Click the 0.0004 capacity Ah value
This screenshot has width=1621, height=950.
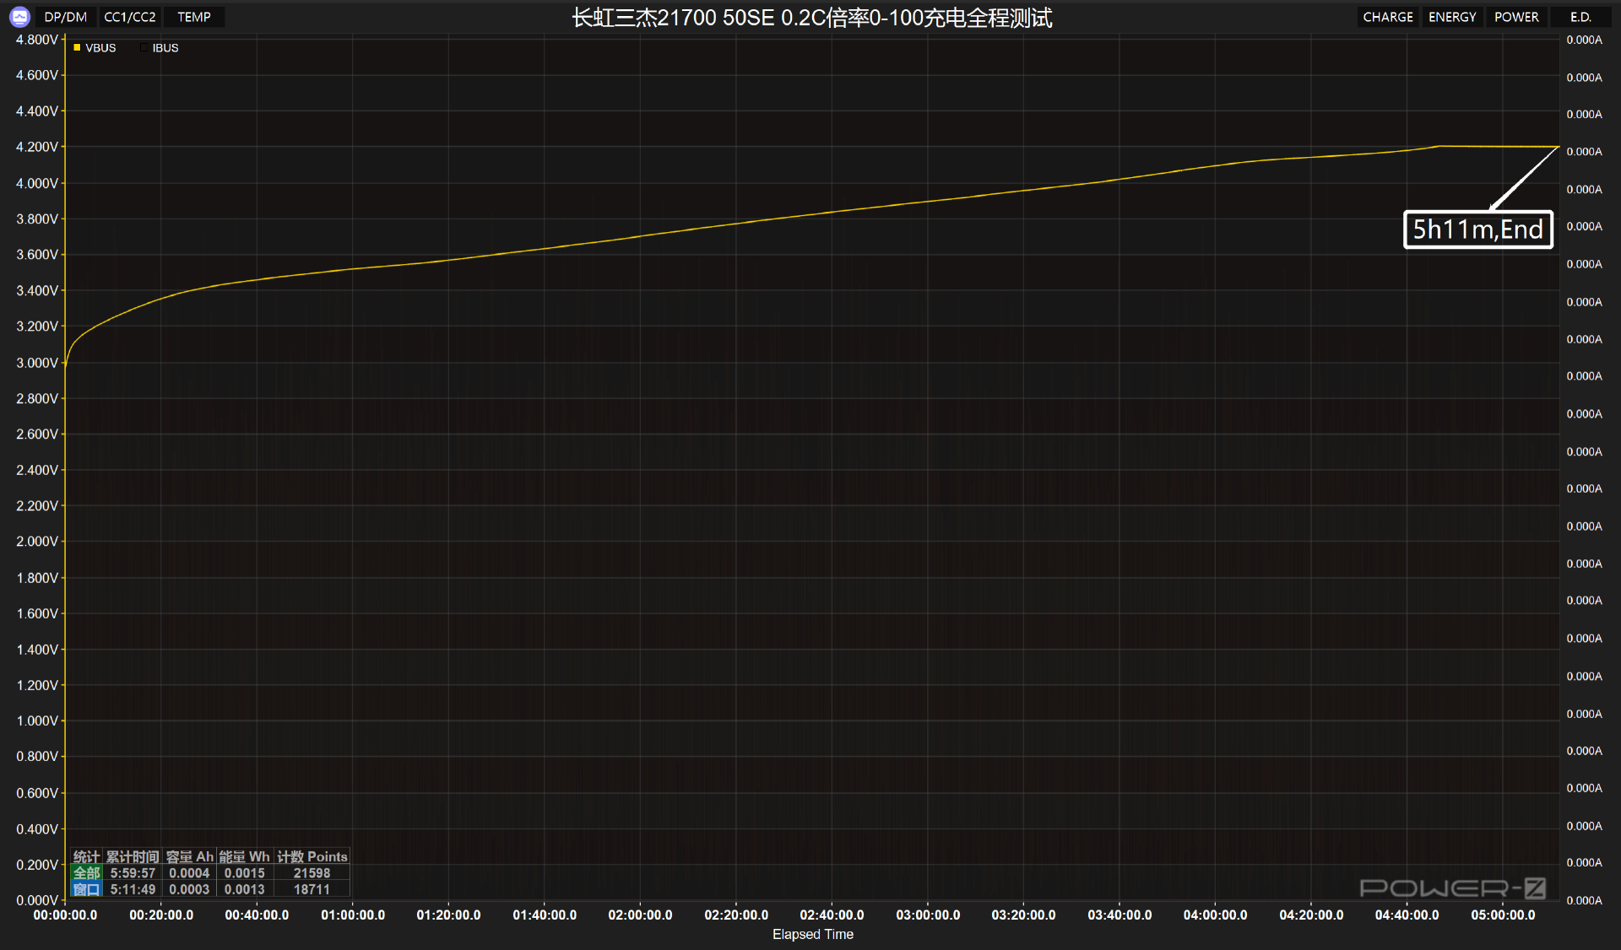tap(189, 873)
